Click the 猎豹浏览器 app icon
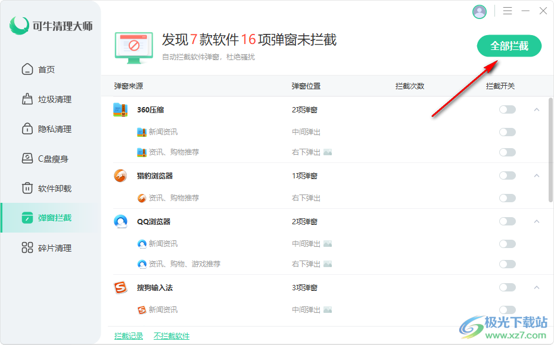The width and height of the screenshot is (554, 345). [x=120, y=175]
